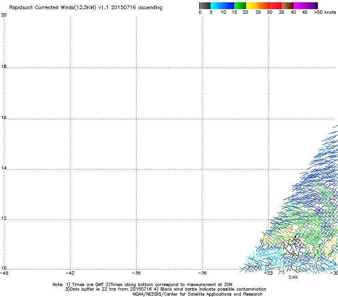The image size is (338, 297).
Task: Click the longitude label -39
Action: [136, 273]
